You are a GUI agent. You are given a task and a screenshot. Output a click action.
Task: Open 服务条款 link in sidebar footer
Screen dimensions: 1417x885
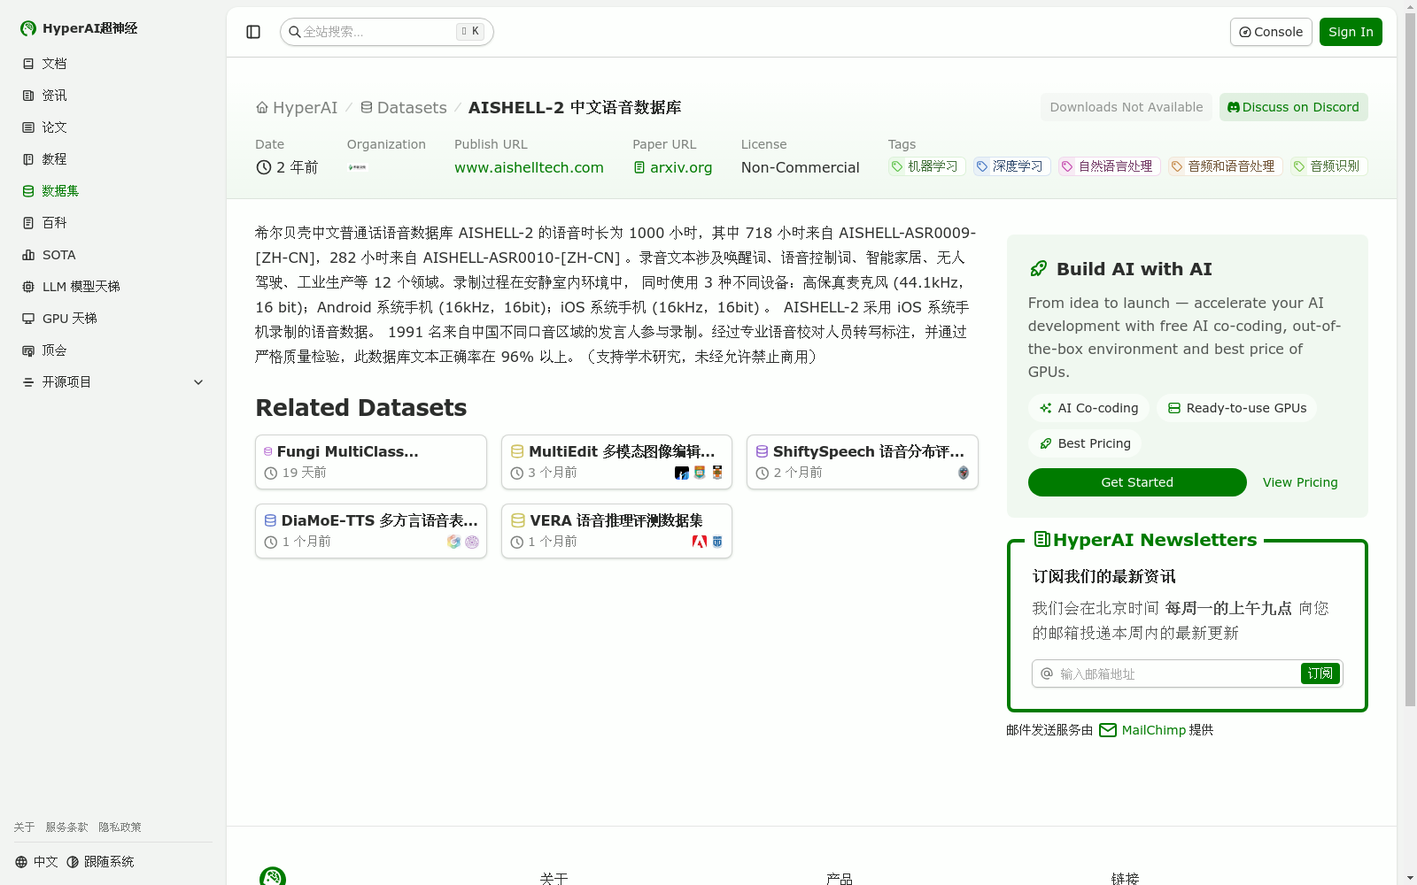tap(66, 827)
